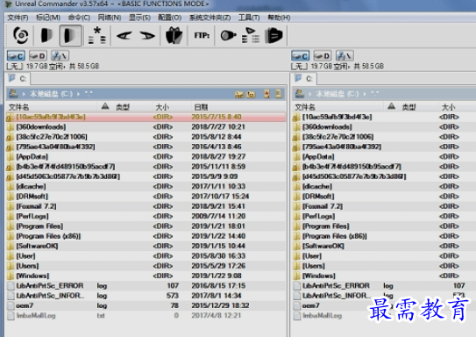Image resolution: width=476 pixels, height=337 pixels.
Task: Open the 网络(N) menu
Action: [110, 18]
